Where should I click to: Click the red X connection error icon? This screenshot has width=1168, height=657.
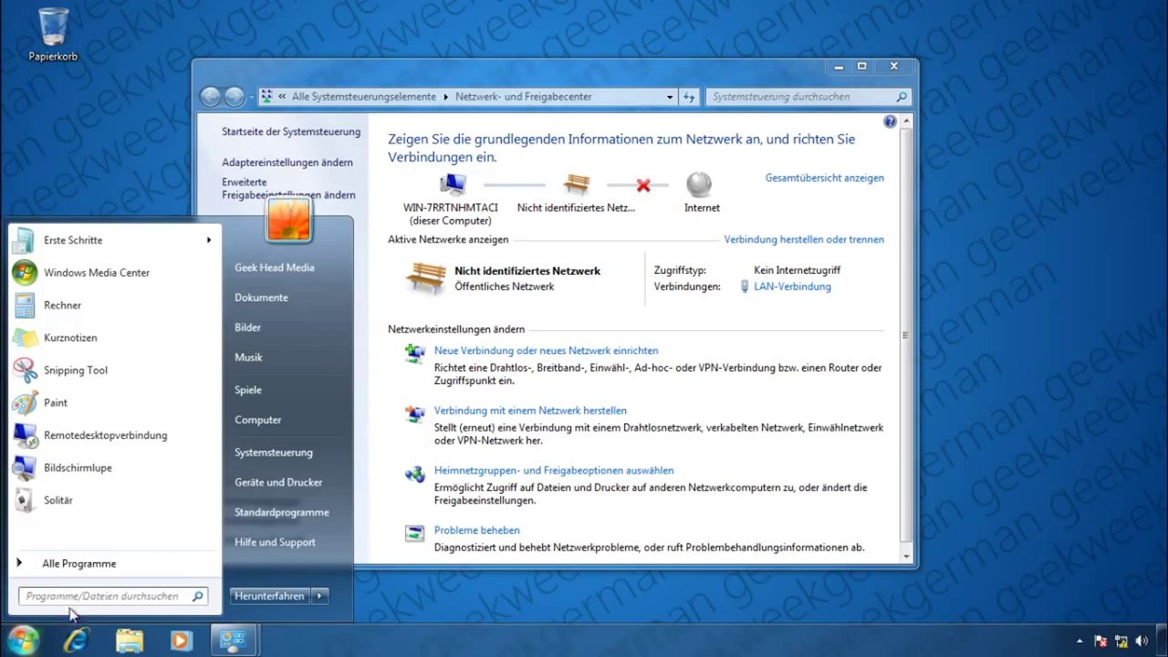coord(643,185)
